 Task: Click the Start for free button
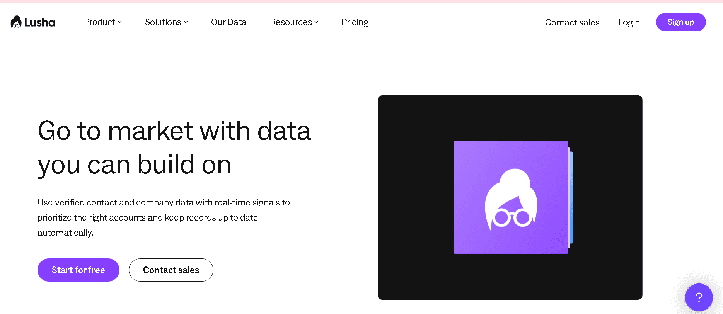click(x=78, y=270)
